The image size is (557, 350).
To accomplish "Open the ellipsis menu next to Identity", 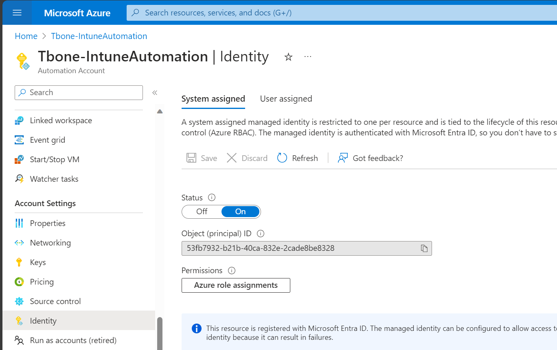I will click(307, 57).
